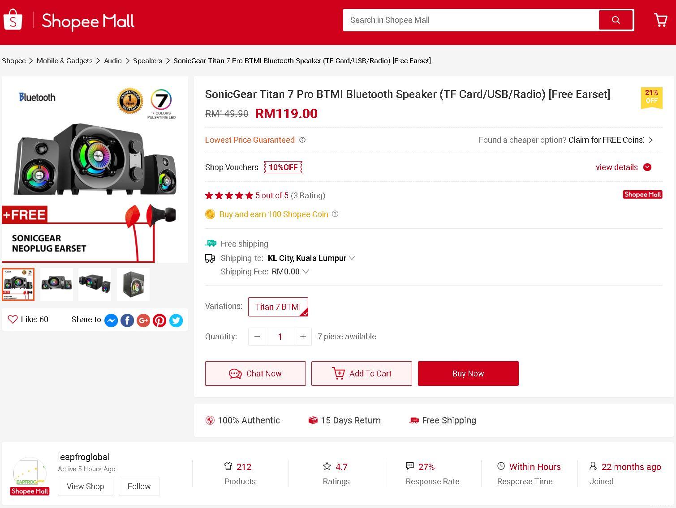Select the Titan 7 BTMI variation
676x508 pixels.
point(278,307)
